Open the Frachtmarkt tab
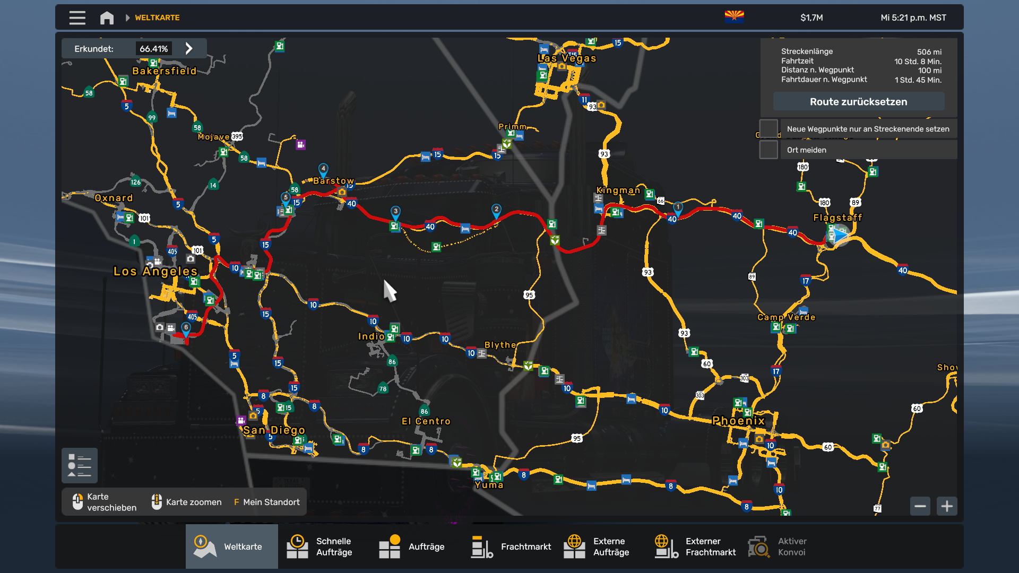The width and height of the screenshot is (1019, 573). [511, 546]
